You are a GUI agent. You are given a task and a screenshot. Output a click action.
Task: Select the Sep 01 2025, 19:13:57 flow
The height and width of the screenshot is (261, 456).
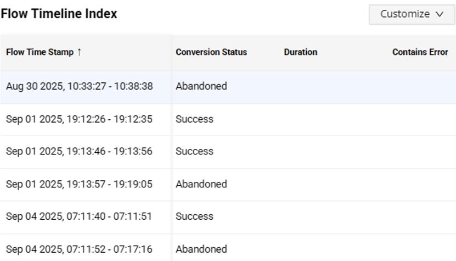pyautogui.click(x=80, y=184)
